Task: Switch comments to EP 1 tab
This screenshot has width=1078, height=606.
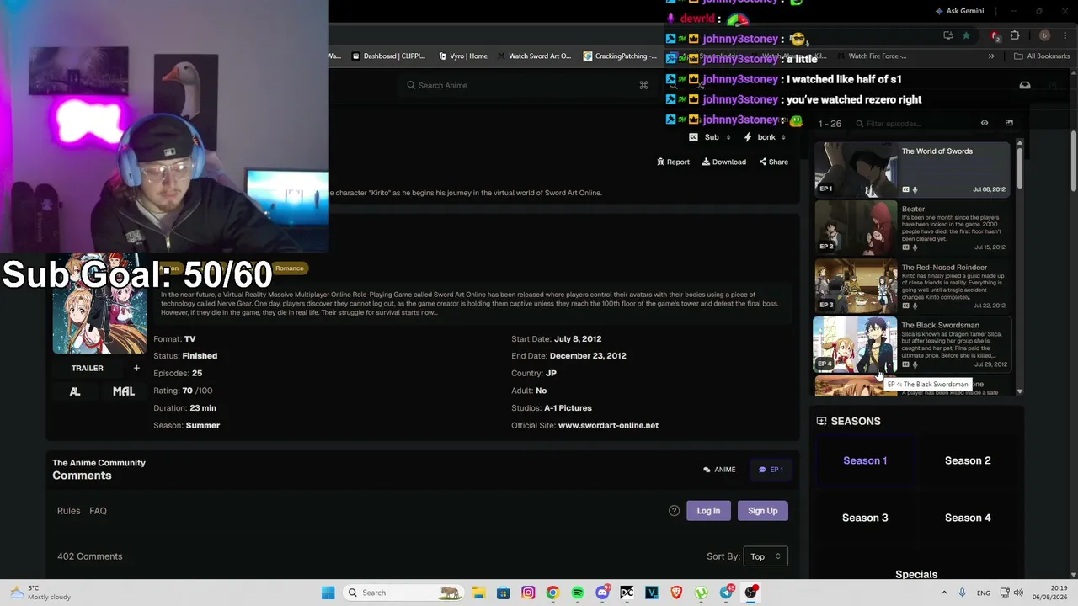Action: point(771,470)
